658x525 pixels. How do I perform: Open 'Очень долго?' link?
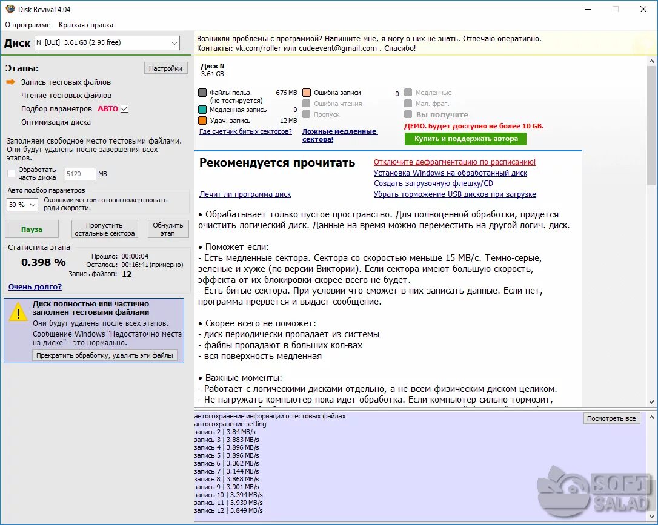coord(35,287)
